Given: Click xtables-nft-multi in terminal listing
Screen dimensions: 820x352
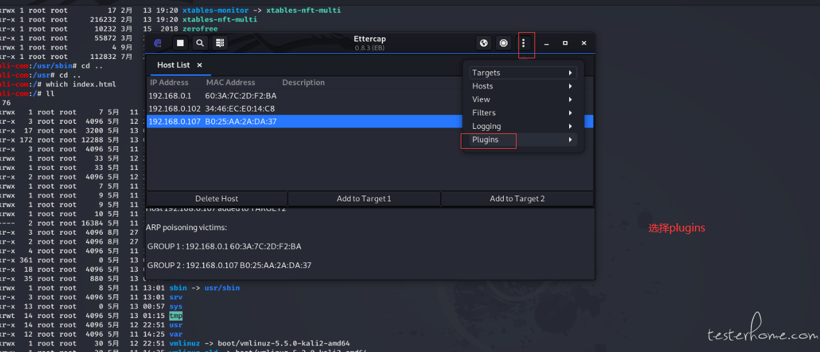Looking at the screenshot, I should 219,20.
